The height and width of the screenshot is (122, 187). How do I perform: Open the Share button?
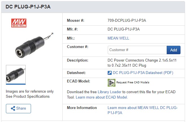(18, 108)
